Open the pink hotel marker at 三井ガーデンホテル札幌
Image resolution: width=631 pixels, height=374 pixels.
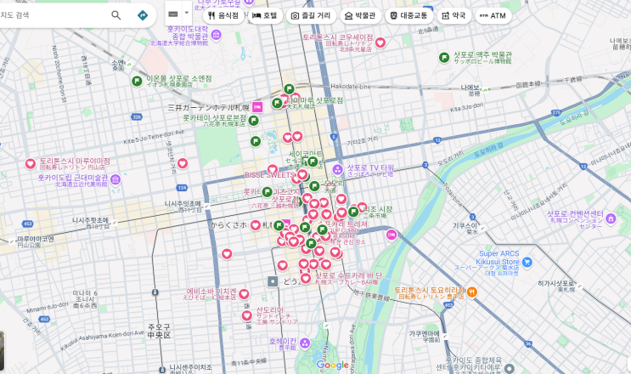tap(257, 107)
